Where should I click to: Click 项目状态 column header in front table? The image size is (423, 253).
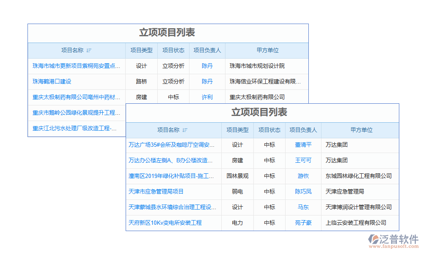(173, 50)
